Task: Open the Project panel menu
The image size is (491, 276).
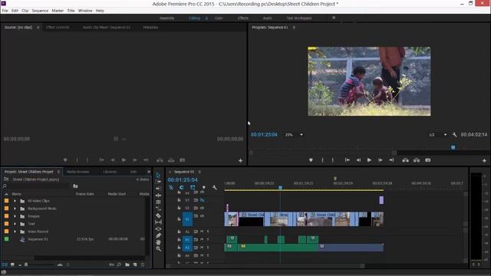Action: pos(58,172)
